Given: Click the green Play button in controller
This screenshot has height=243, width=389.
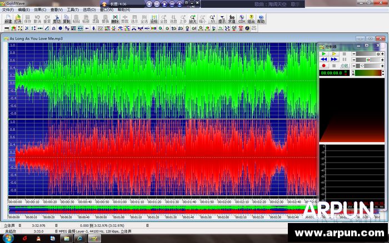Looking at the screenshot, I should coord(323,54).
